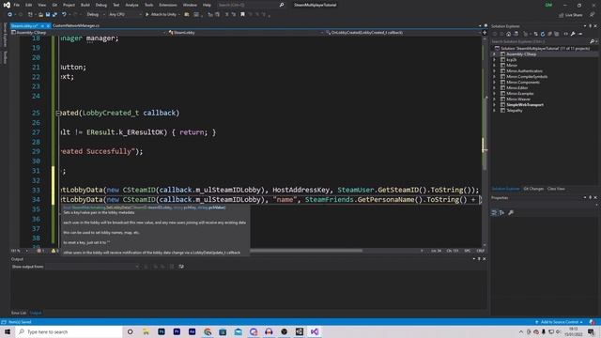601x338 pixels.
Task: Expand the Mirror.Authenticators project node
Action: (495, 71)
